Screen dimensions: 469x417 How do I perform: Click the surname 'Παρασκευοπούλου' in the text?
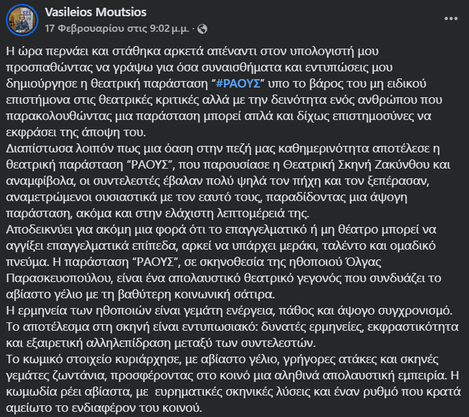tap(59, 278)
